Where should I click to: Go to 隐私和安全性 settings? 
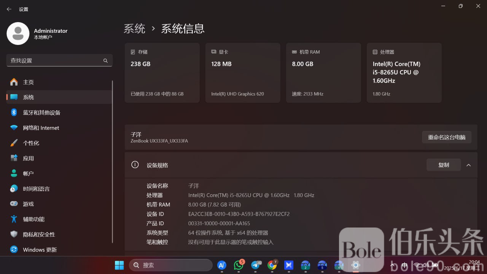click(39, 234)
